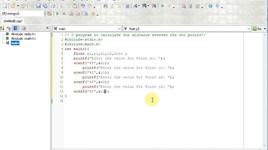Screen dimensions: 268x150
Task: Click the Find binoculars icon
Action: (105, 6)
